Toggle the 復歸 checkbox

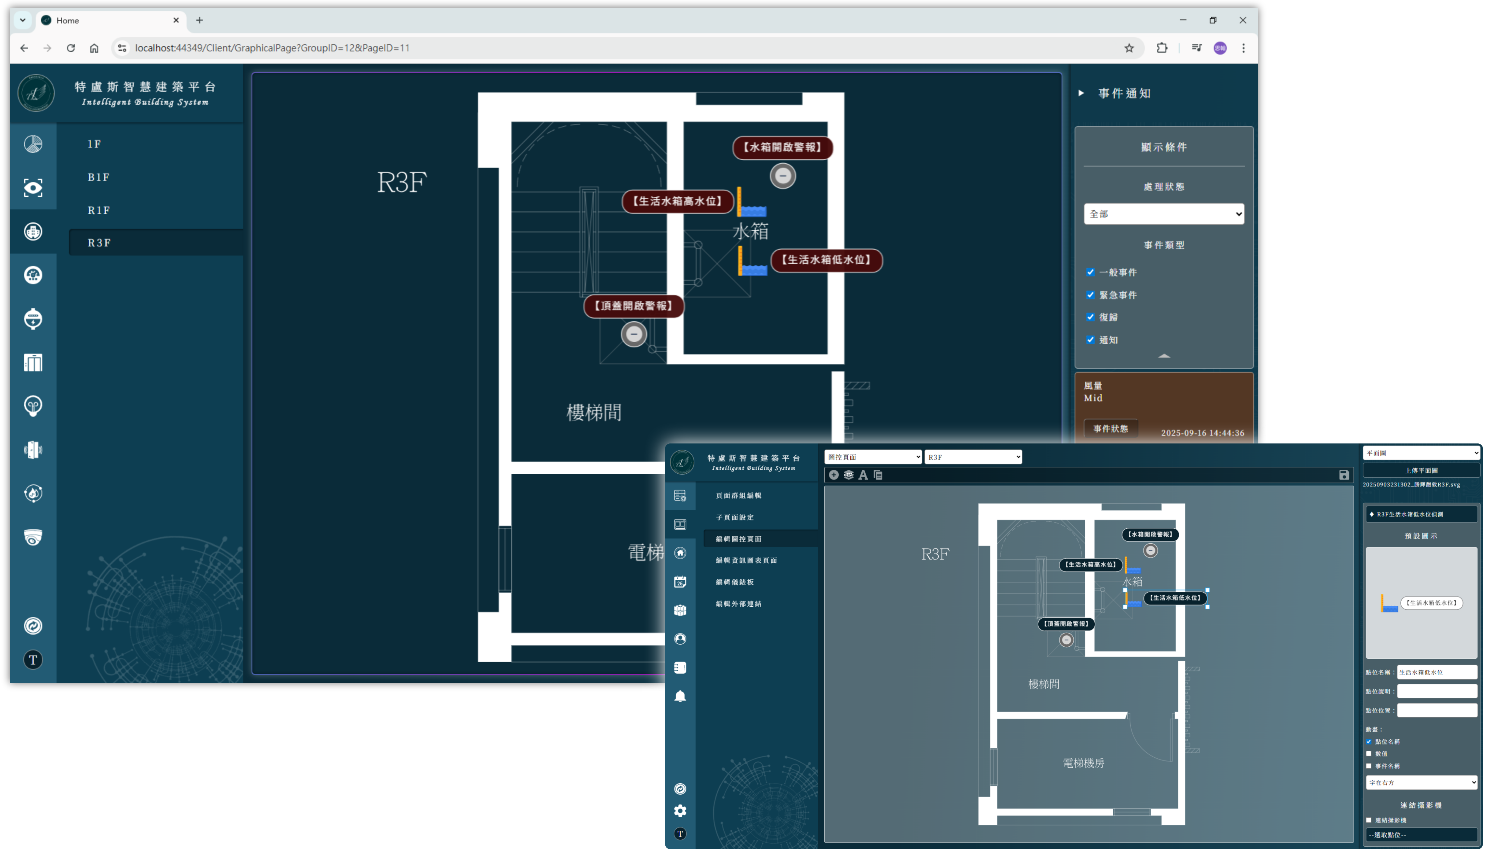1090,317
